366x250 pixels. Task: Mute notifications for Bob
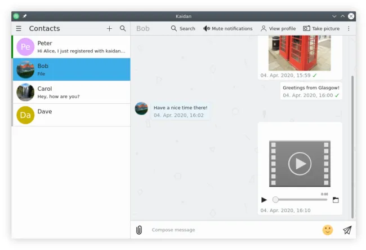(227, 28)
